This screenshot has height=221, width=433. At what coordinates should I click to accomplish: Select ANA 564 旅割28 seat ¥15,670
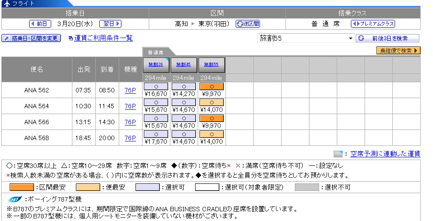[156, 103]
